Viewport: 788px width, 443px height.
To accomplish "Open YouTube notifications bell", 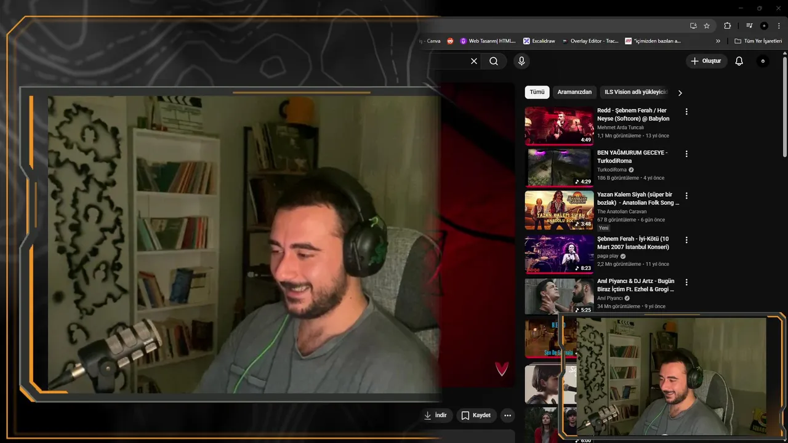I will point(739,61).
